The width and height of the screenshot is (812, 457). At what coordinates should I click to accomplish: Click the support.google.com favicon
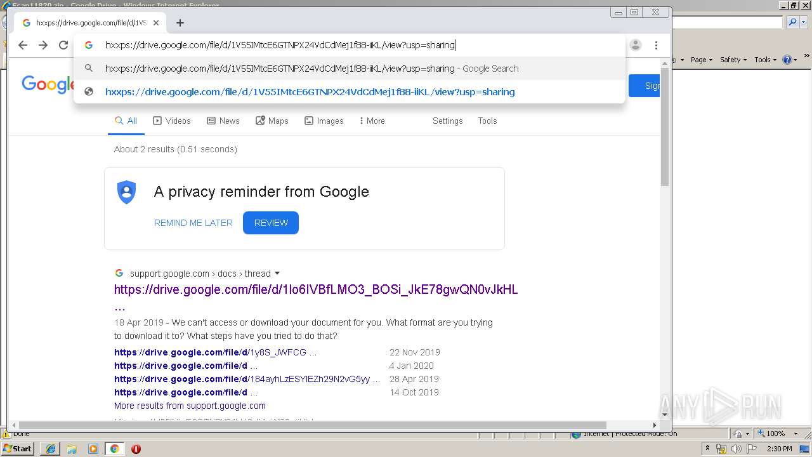click(x=119, y=274)
